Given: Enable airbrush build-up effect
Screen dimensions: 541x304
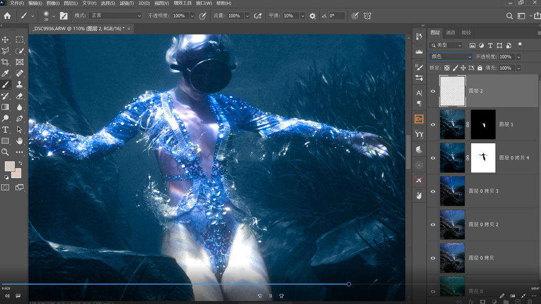Looking at the screenshot, I should tap(258, 16).
